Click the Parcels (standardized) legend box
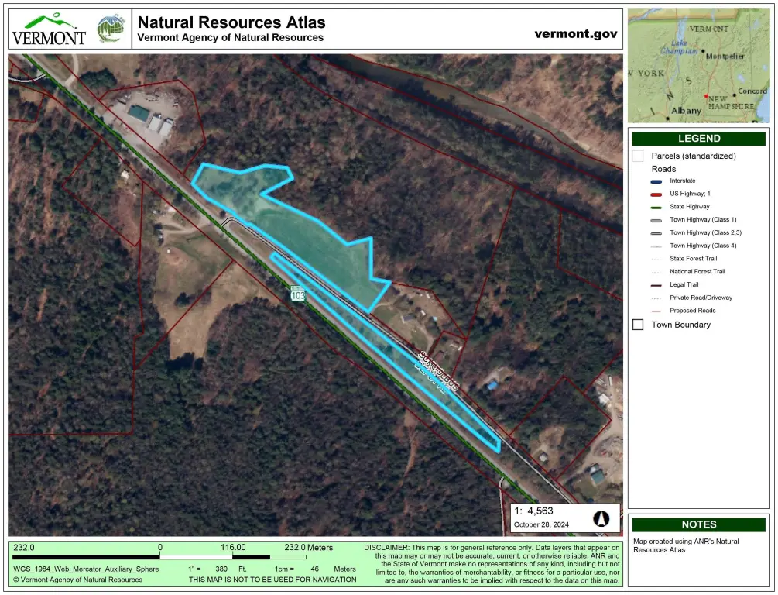 pos(638,156)
